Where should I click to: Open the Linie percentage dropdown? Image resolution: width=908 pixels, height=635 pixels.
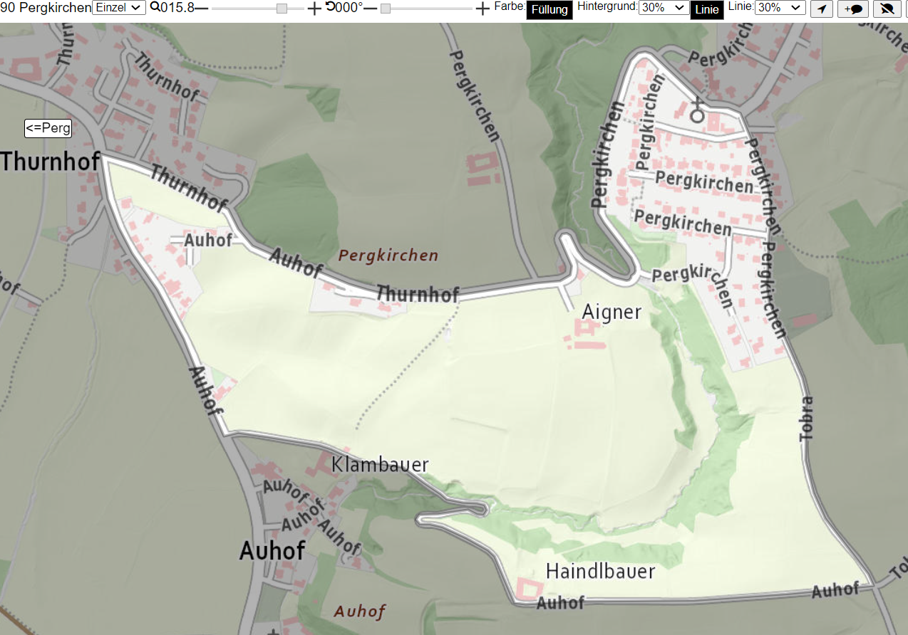point(780,7)
